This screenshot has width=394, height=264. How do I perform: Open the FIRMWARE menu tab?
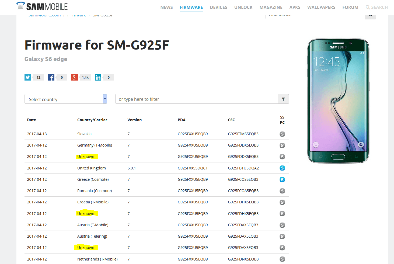pos(191,7)
